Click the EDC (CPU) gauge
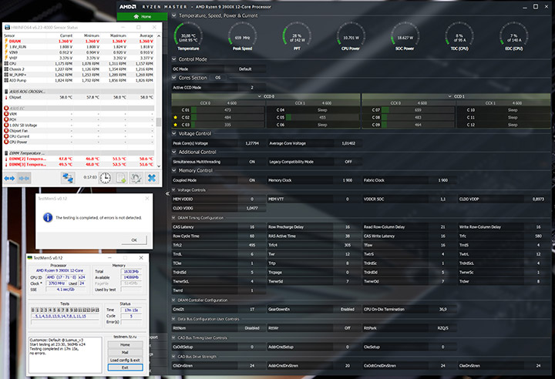 click(513, 37)
